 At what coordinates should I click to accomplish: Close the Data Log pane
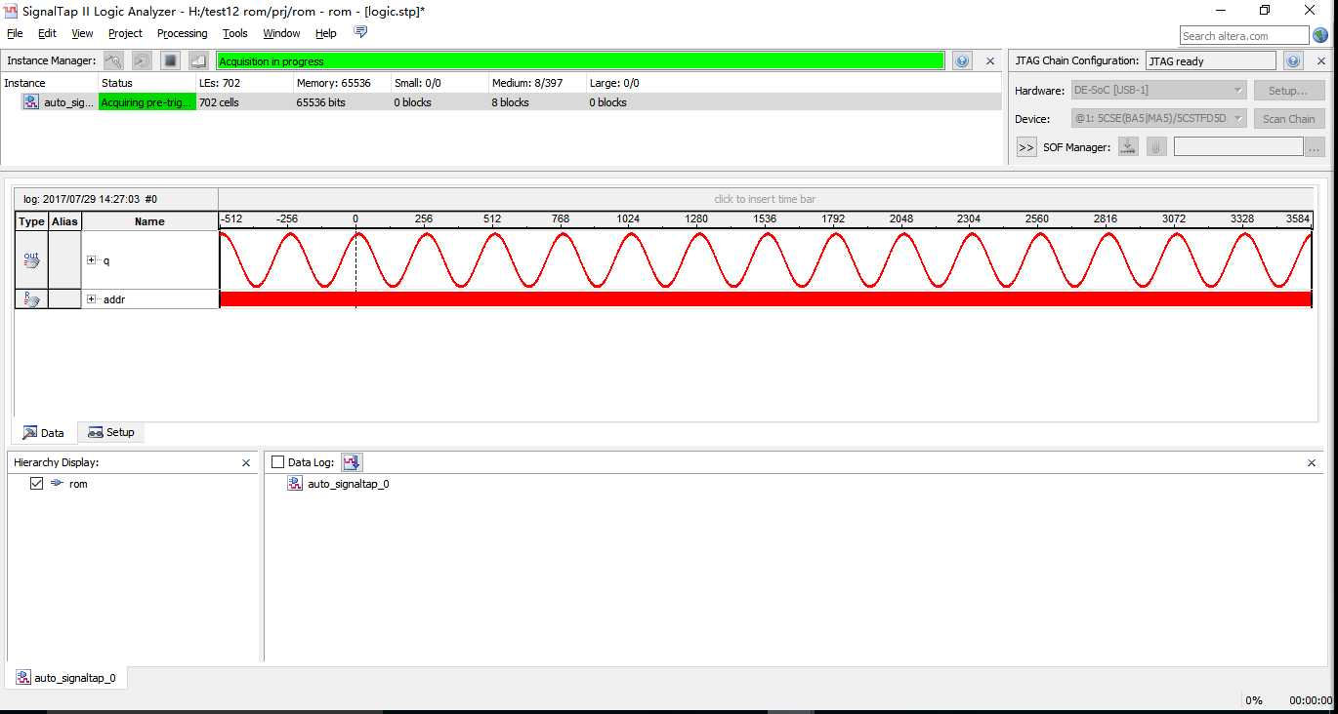click(1312, 462)
